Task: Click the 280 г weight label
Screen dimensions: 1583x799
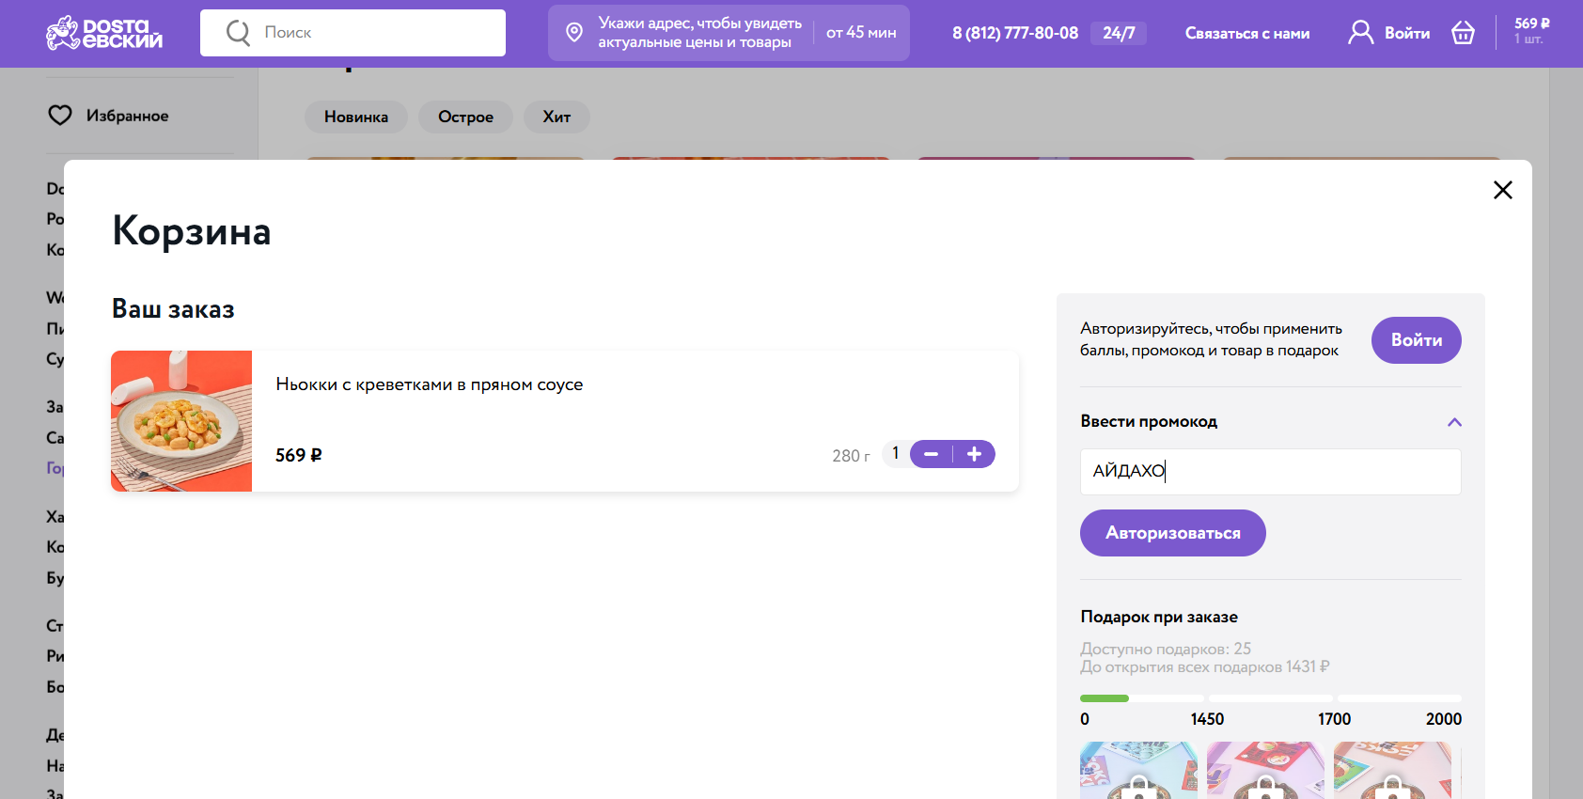Action: tap(851, 456)
